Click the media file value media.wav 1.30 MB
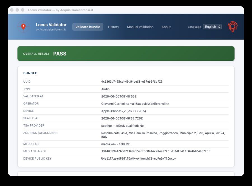Viewport: 252px width, 186px height. pyautogui.click(x=116, y=144)
